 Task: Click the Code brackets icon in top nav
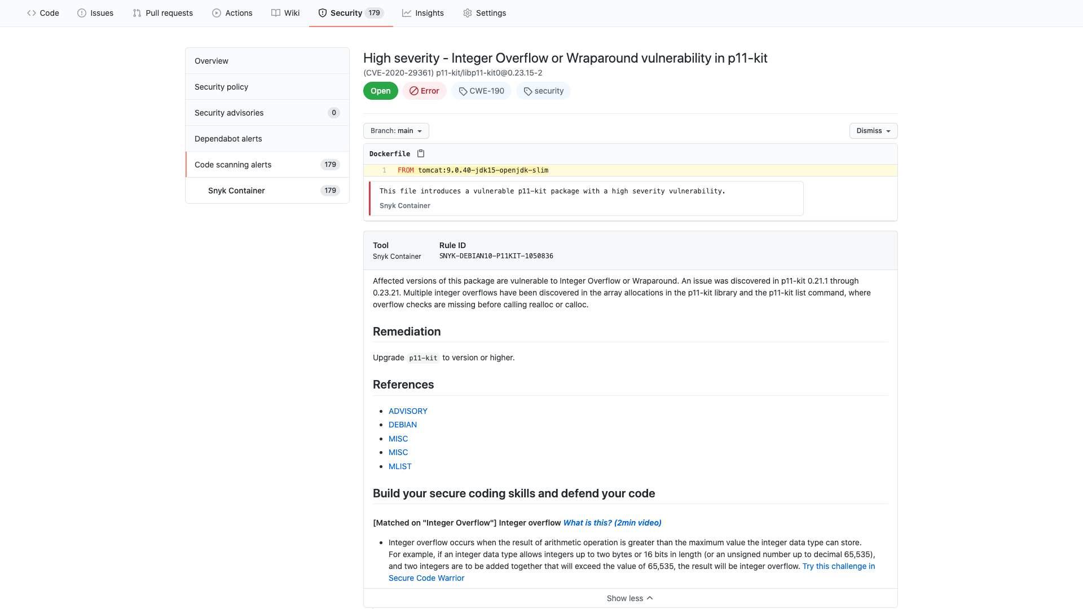tap(32, 12)
